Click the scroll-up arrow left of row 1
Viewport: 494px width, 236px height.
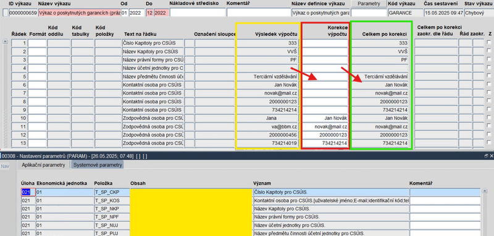[6, 41]
